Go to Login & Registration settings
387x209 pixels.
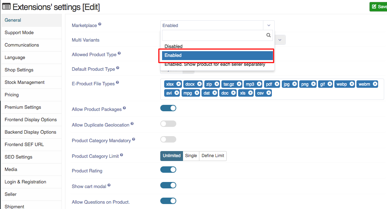[32, 182]
